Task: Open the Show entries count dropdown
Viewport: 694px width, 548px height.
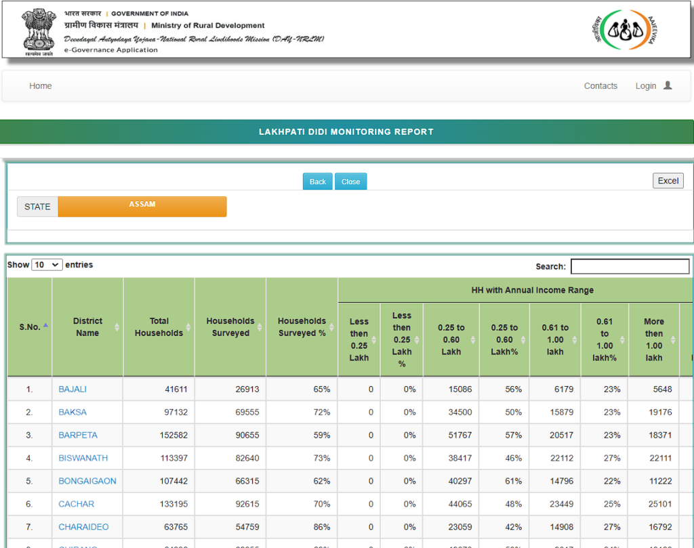Action: (47, 264)
